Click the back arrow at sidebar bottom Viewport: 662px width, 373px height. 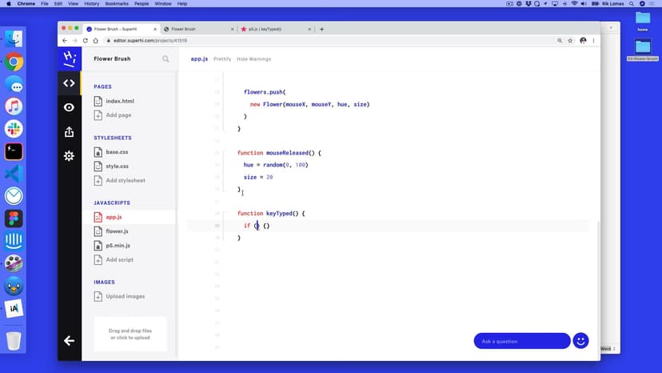point(69,341)
